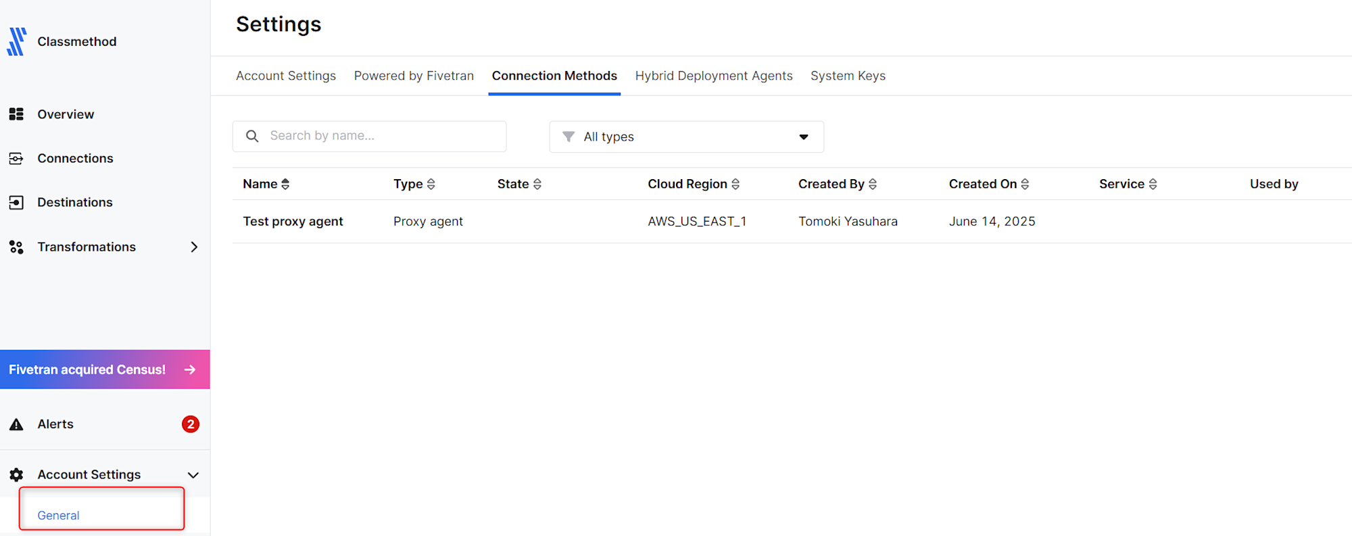Click the Used by column header
Screen dimensions: 1352x536
[1274, 184]
